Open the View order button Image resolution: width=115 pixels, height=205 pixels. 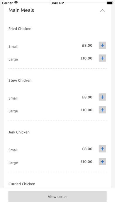pos(58,196)
